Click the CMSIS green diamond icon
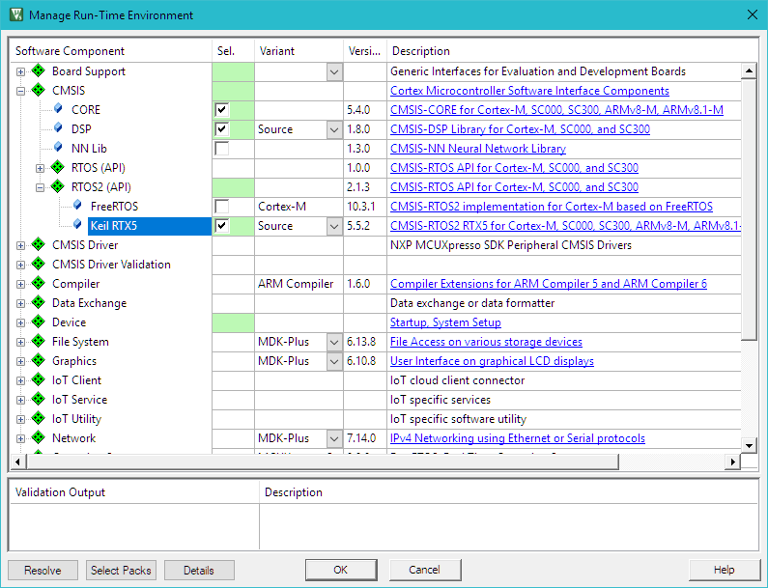768x588 pixels. click(x=39, y=90)
